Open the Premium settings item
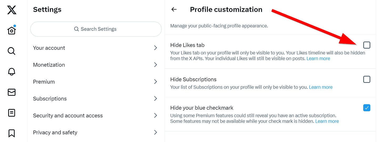This screenshot has height=142, width=383. [x=96, y=82]
